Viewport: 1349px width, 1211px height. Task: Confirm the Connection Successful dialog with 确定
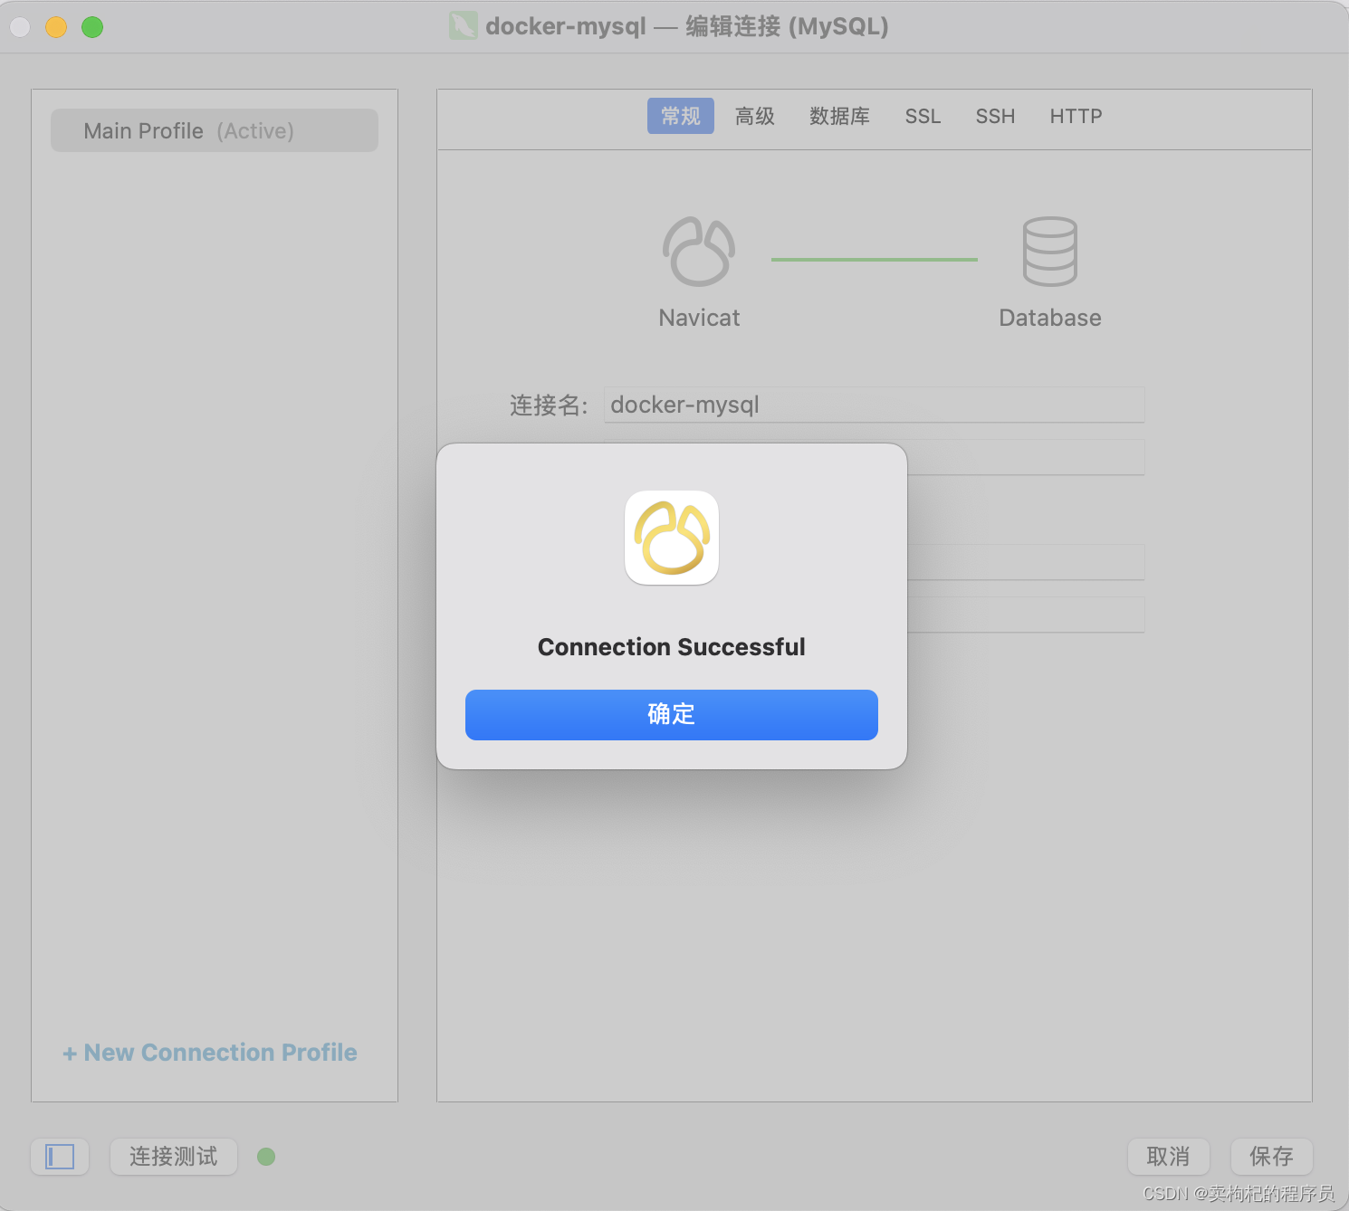coord(671,714)
